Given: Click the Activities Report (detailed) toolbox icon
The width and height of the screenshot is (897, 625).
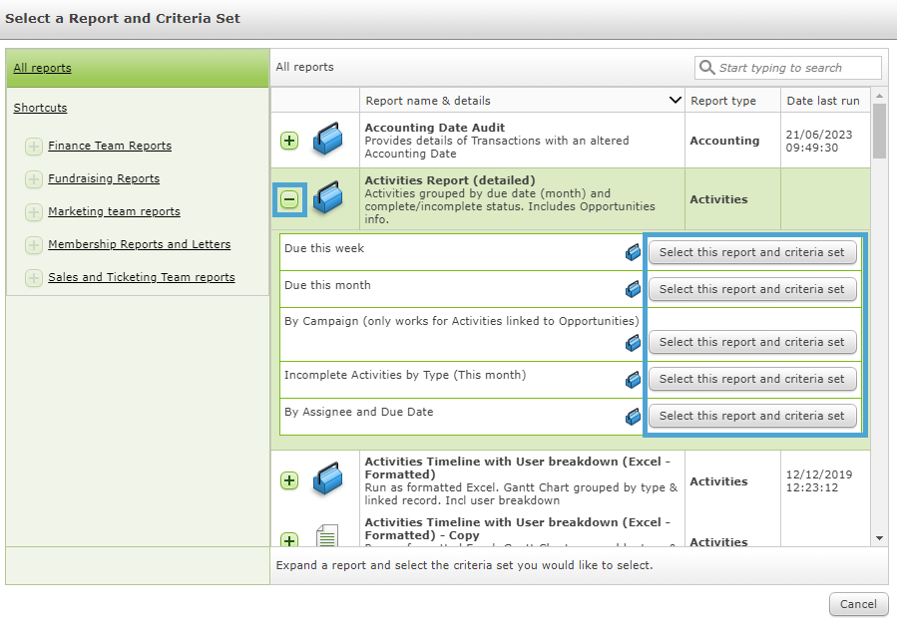Looking at the screenshot, I should [x=327, y=197].
